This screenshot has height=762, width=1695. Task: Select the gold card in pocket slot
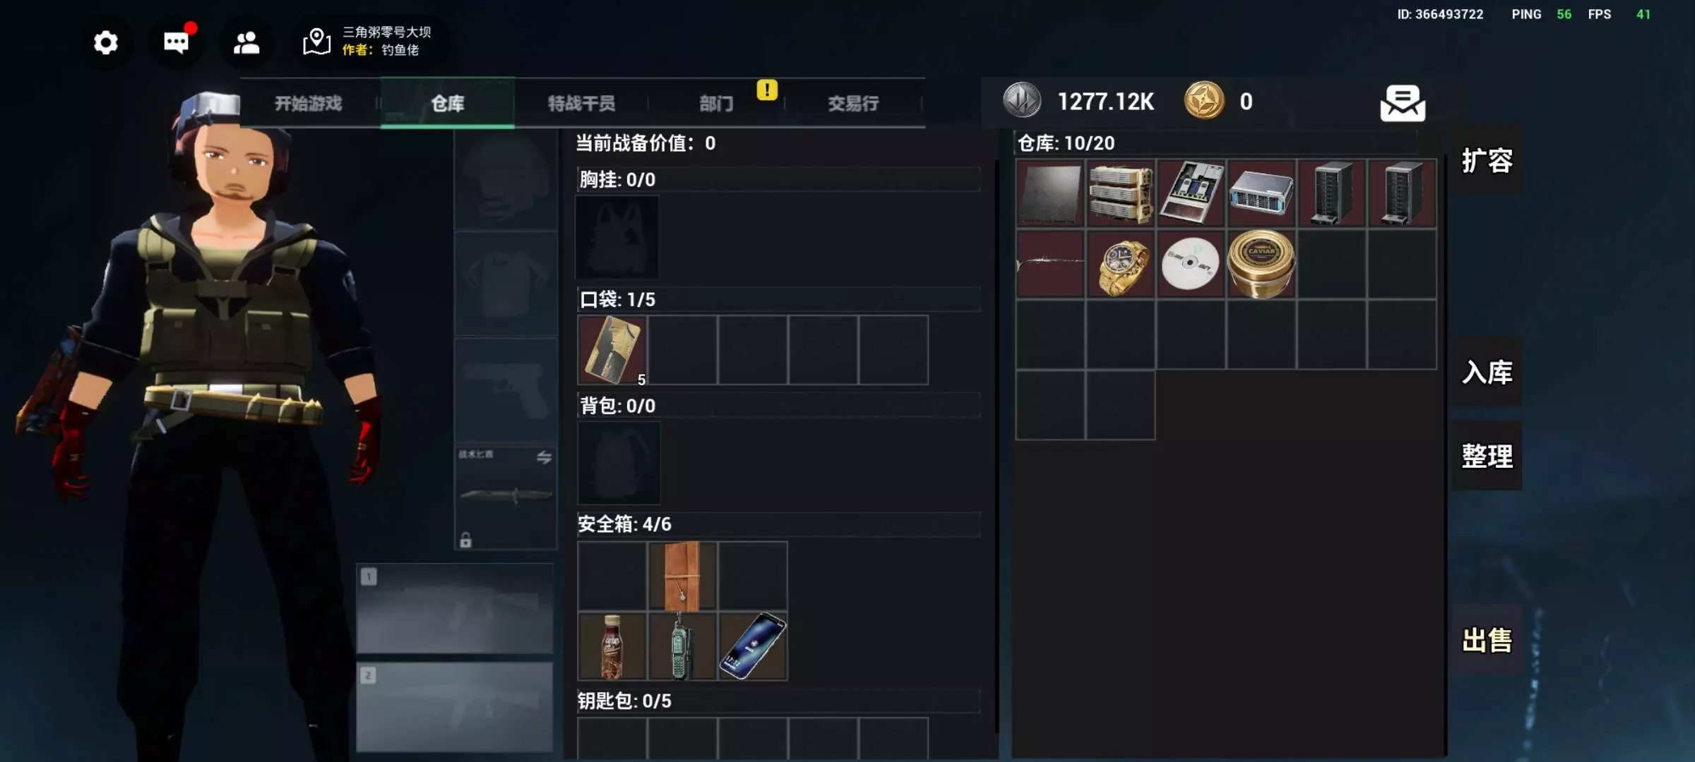tap(612, 350)
